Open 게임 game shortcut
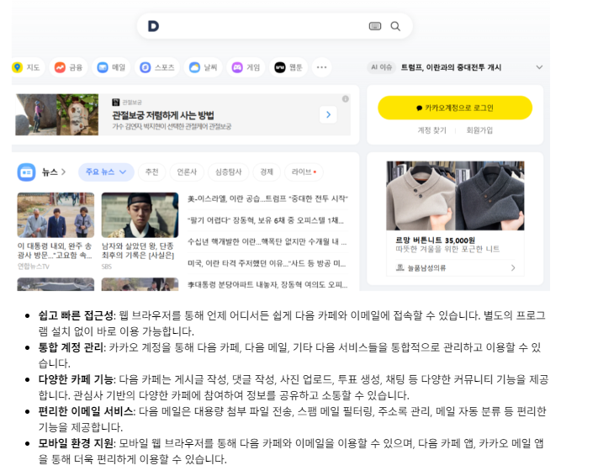 [x=246, y=67]
